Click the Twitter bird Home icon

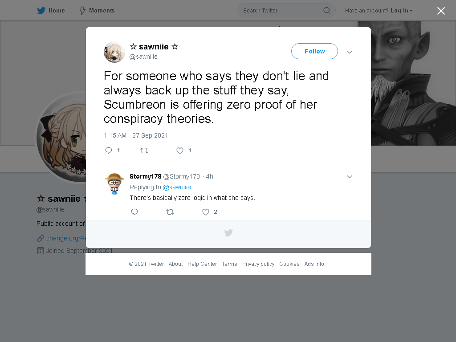click(x=41, y=11)
